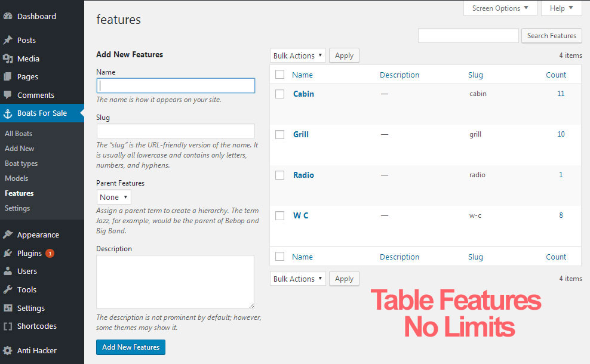590x364 pixels.
Task: Click the Media library icon
Action: (8, 58)
